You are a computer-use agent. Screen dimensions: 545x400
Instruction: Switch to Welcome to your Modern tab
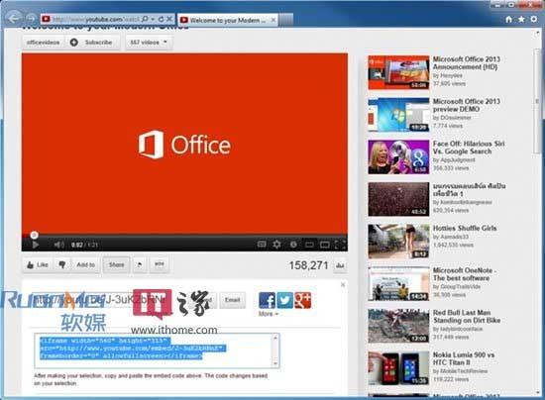tap(227, 20)
